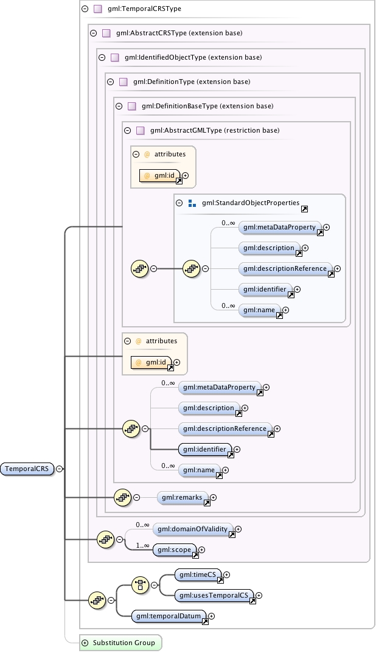Collapse the choice containing gml:timeCS

click(154, 585)
